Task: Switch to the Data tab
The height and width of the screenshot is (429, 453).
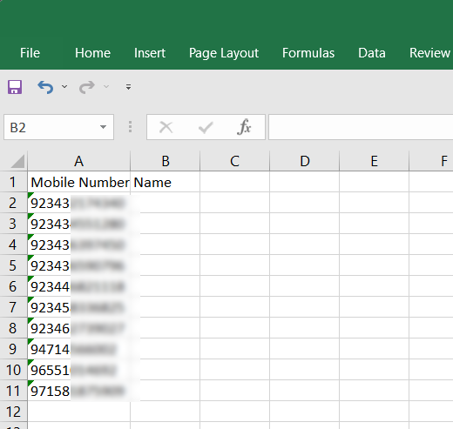Action: 372,53
